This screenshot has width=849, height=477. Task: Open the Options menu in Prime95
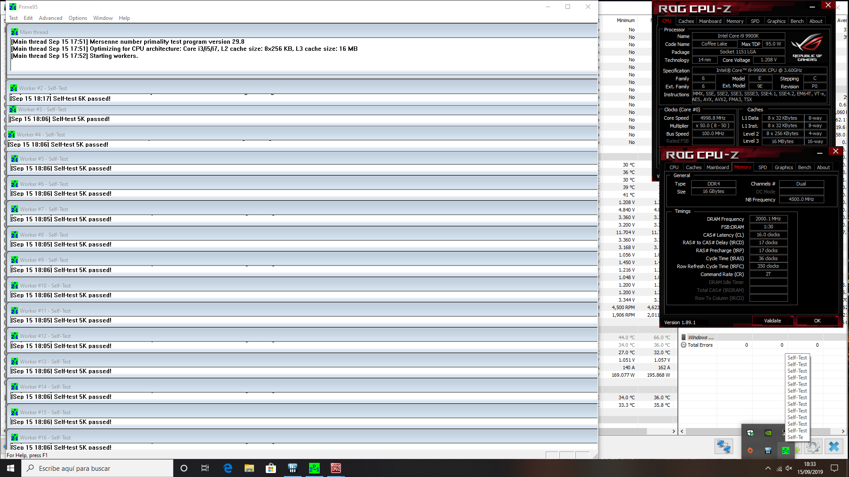tap(78, 18)
